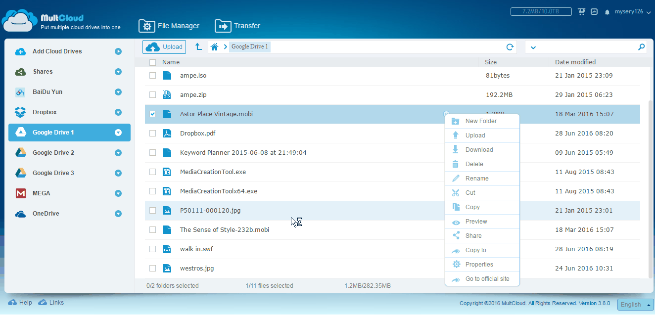Open the Help link
The height and width of the screenshot is (315, 655).
pyautogui.click(x=20, y=303)
